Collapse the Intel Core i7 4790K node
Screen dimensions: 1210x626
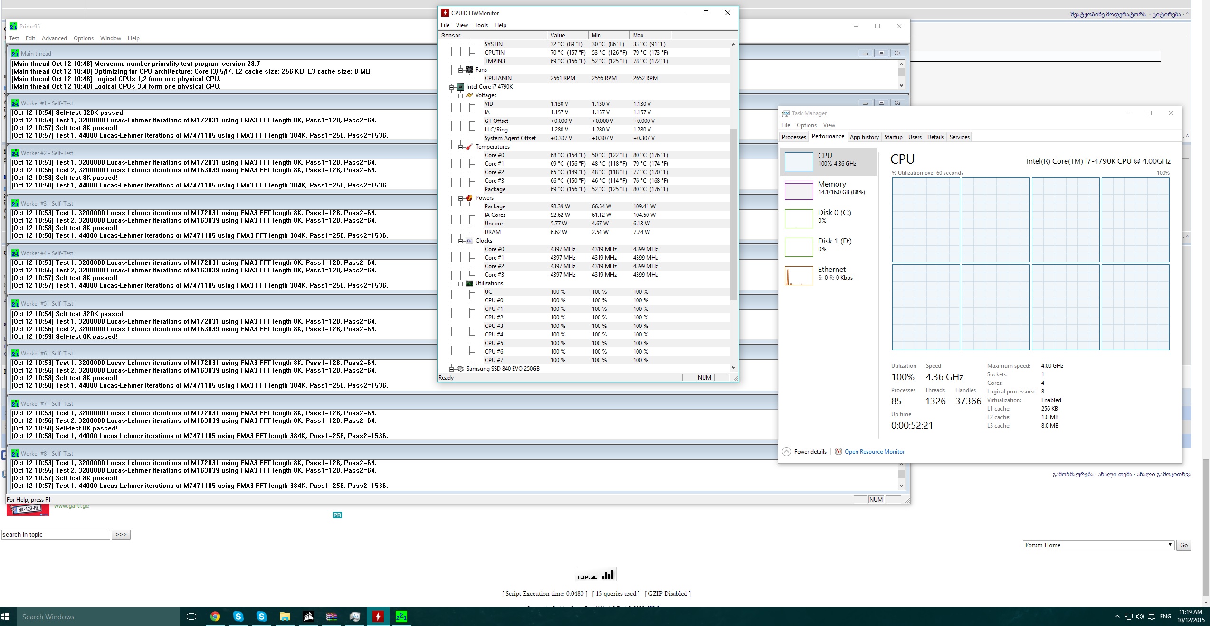[x=452, y=87]
